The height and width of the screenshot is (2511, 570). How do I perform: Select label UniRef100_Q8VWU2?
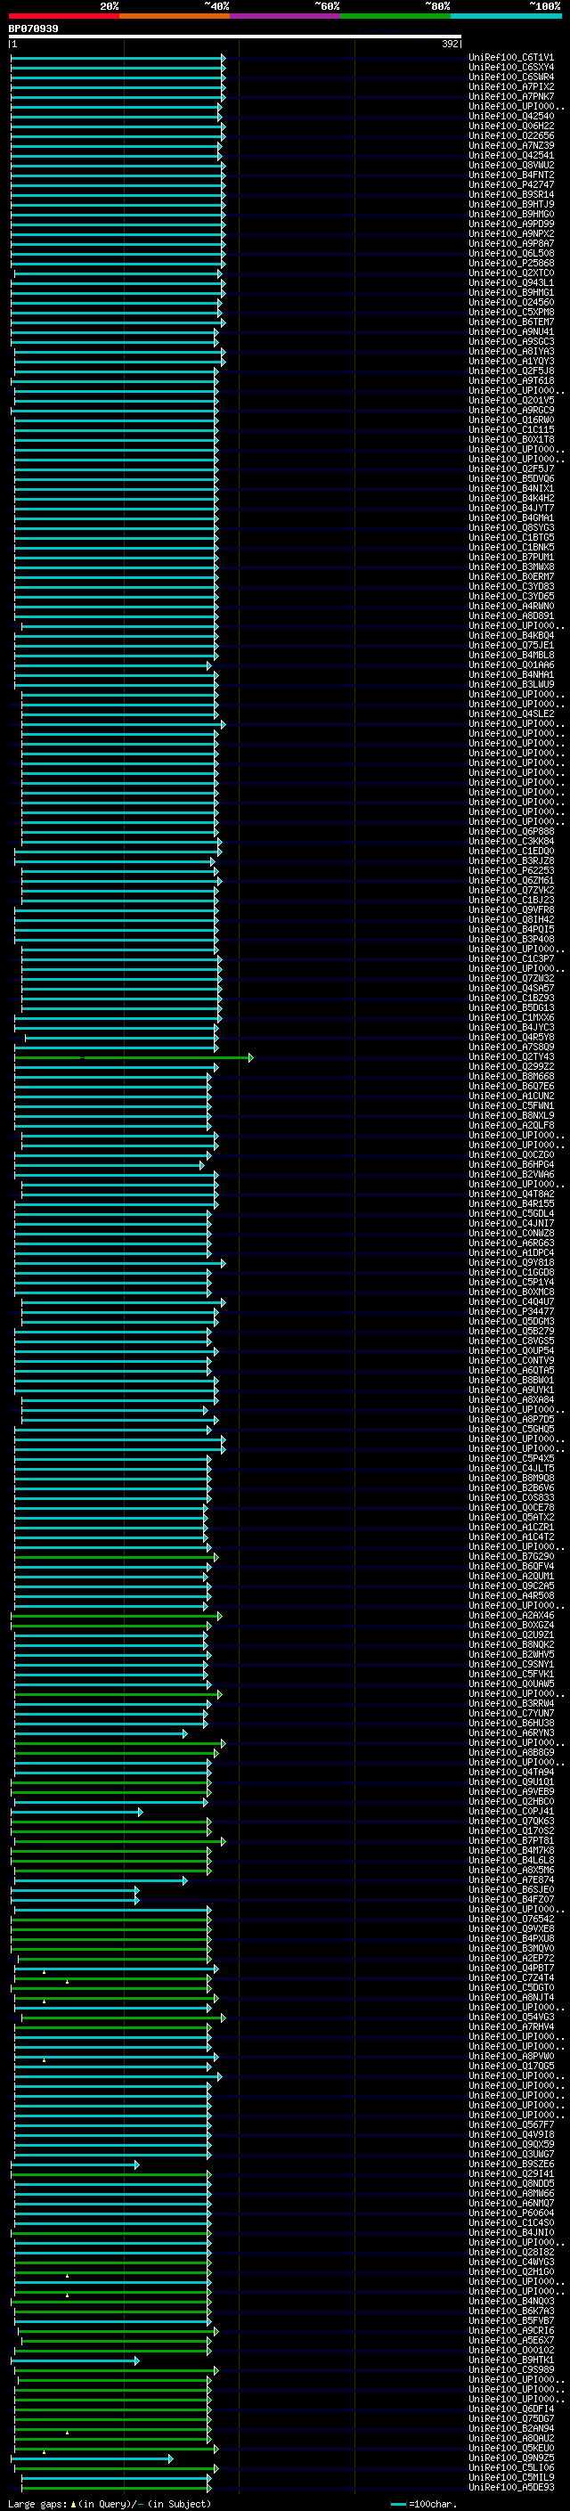(511, 165)
